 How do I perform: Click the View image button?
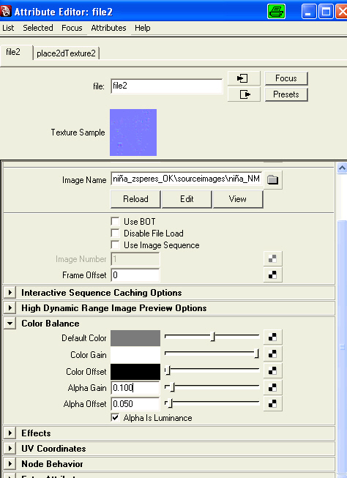pyautogui.click(x=237, y=199)
